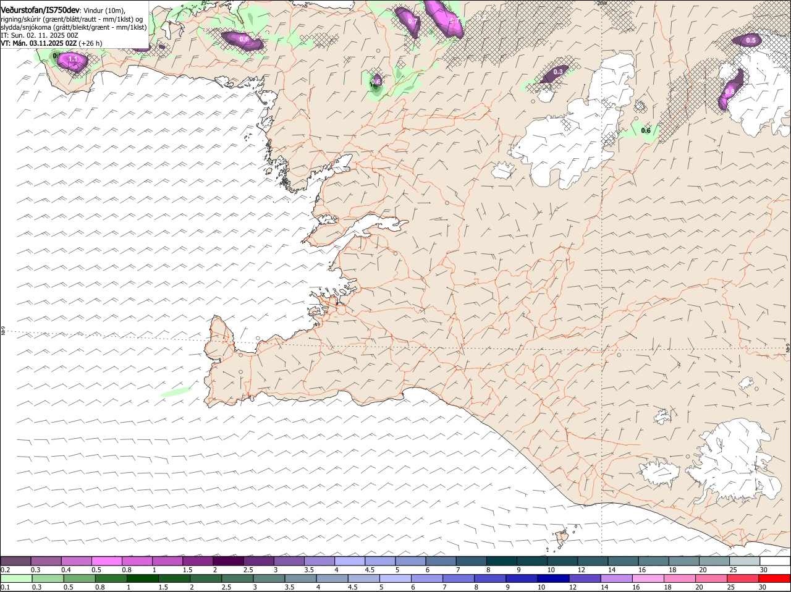This screenshot has width=791, height=592.
Task: Pick the darkest green bottom swatch labeled 1
Action: click(x=142, y=578)
